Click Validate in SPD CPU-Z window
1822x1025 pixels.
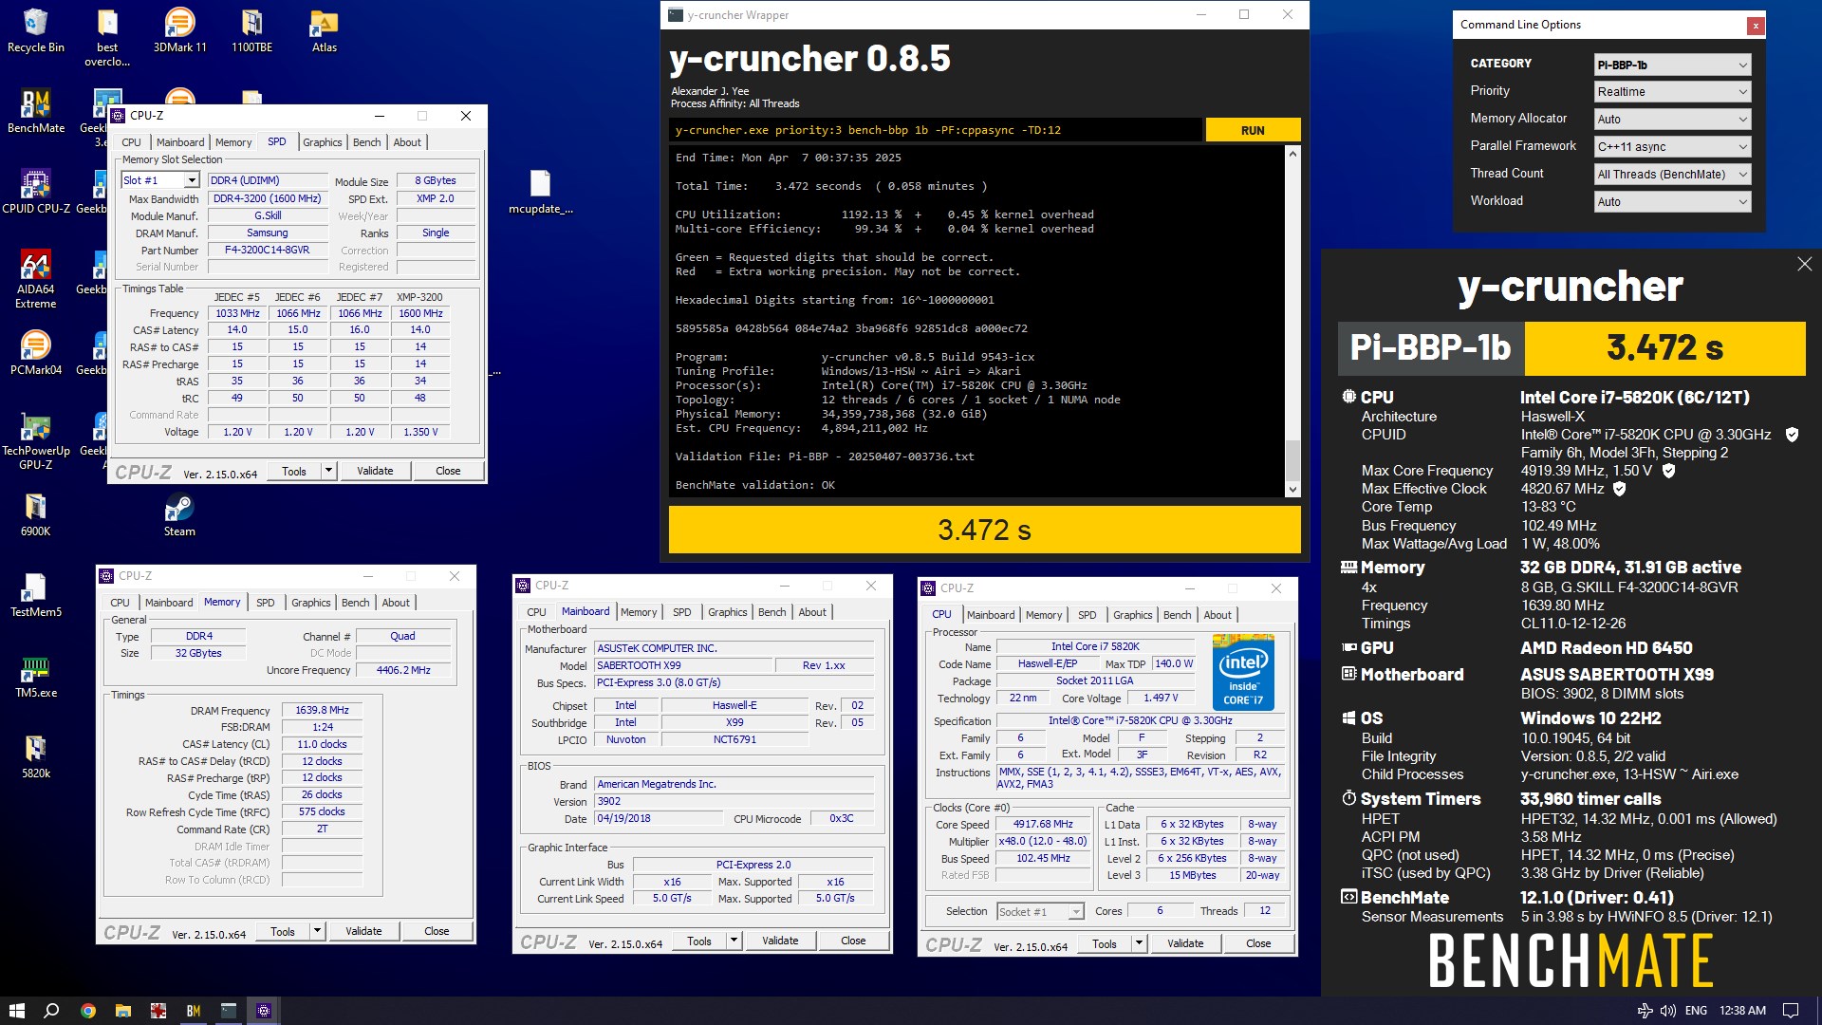375,471
